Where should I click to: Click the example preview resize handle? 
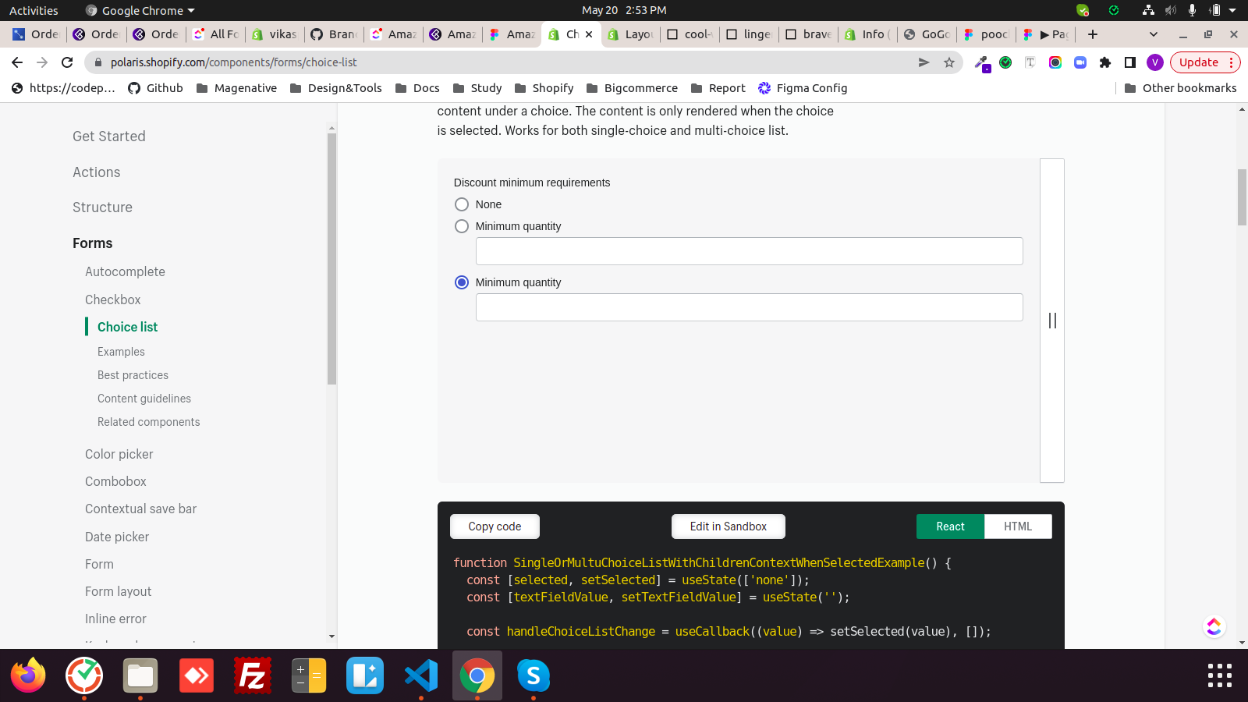click(1052, 321)
